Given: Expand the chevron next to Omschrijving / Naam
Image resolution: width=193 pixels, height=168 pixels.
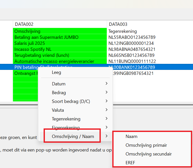Looking at the screenshot, I should point(107,136).
